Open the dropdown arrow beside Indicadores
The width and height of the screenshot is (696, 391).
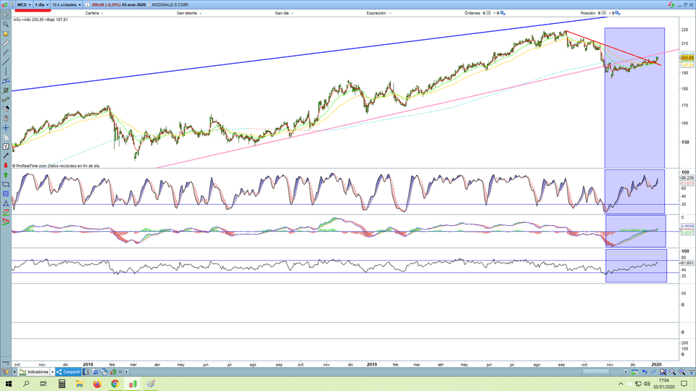click(x=51, y=371)
